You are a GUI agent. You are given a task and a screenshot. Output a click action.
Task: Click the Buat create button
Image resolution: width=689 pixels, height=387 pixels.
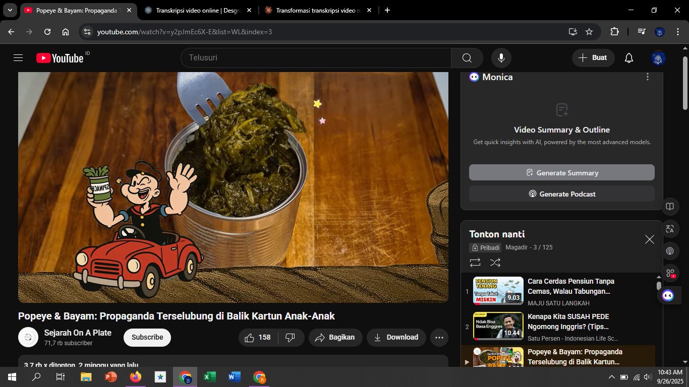[x=593, y=58]
